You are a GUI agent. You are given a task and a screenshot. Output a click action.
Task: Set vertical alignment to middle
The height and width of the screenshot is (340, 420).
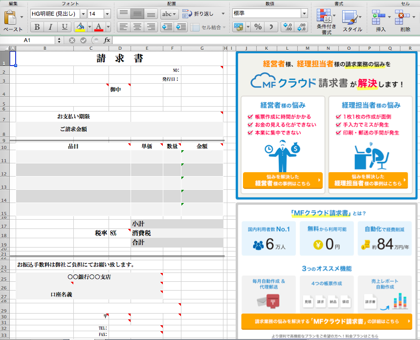point(137,14)
